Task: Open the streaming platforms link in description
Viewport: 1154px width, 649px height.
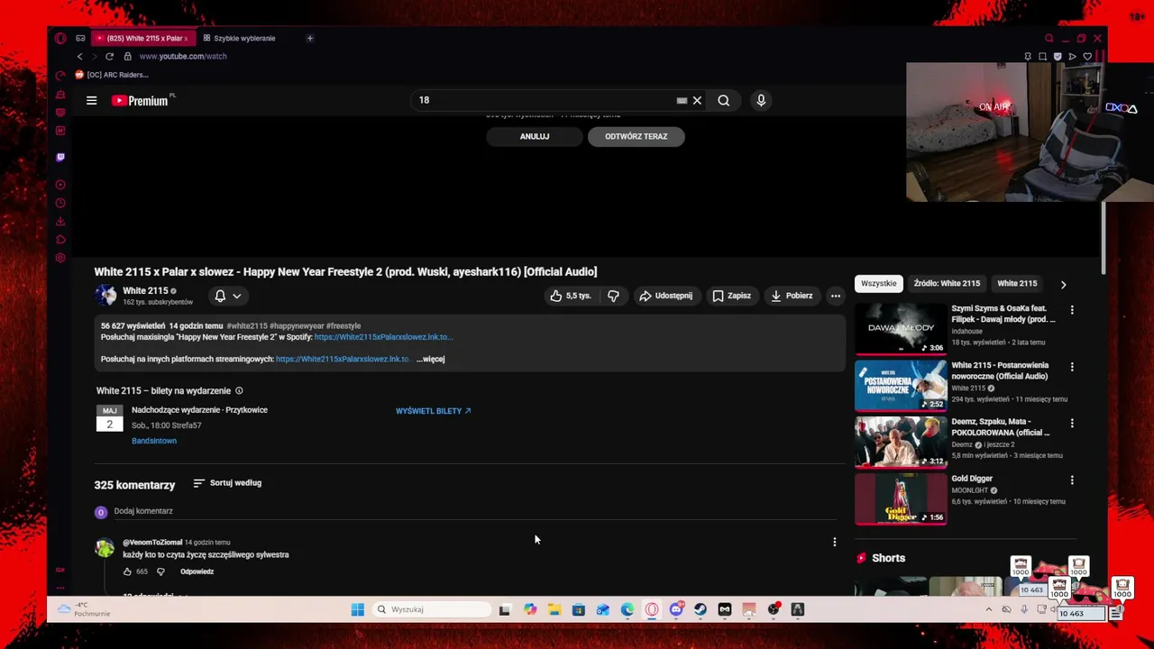Action: pyautogui.click(x=343, y=359)
